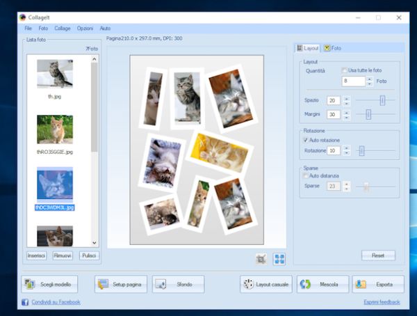This screenshot has height=316, width=417.
Task: Disable the Auto rotazione checkbox
Action: [306, 140]
